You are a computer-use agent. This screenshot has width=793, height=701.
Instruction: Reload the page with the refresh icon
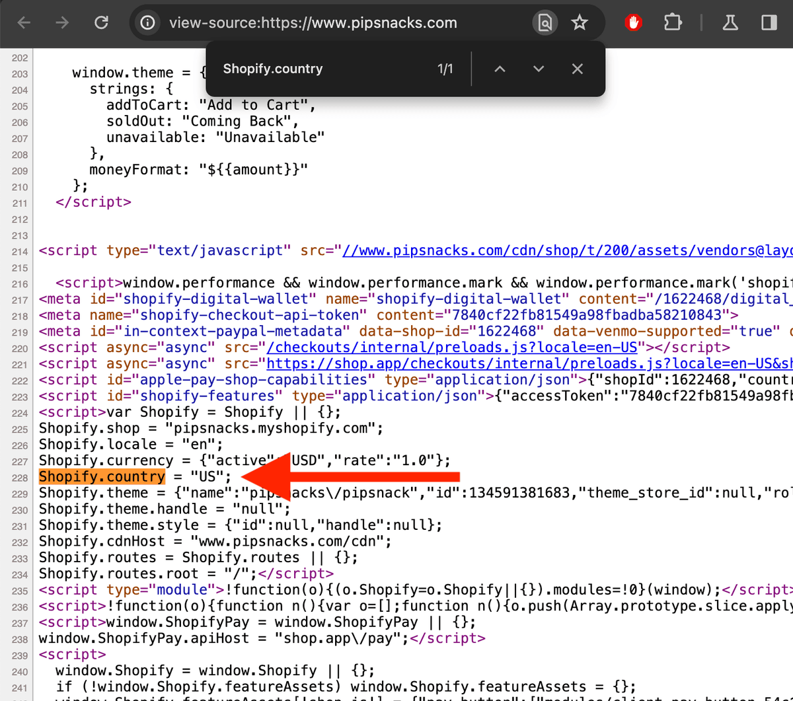(x=101, y=23)
